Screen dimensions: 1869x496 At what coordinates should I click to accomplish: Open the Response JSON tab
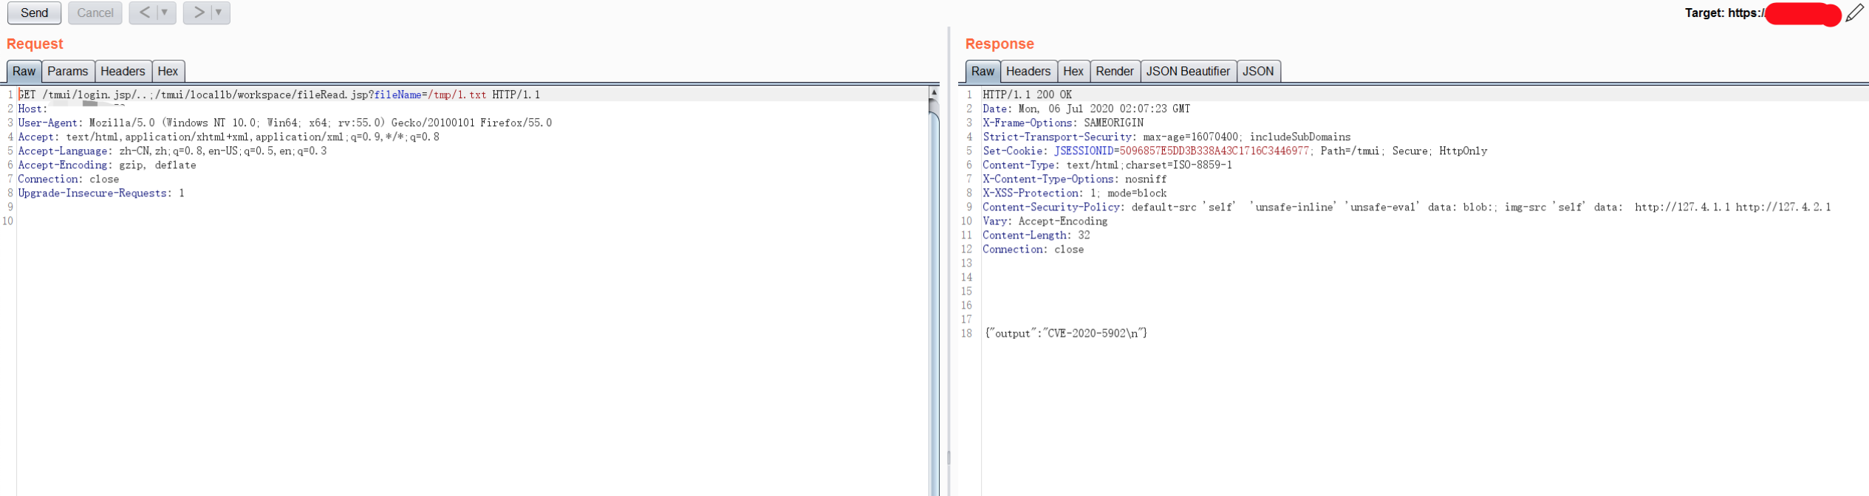[x=1257, y=72]
